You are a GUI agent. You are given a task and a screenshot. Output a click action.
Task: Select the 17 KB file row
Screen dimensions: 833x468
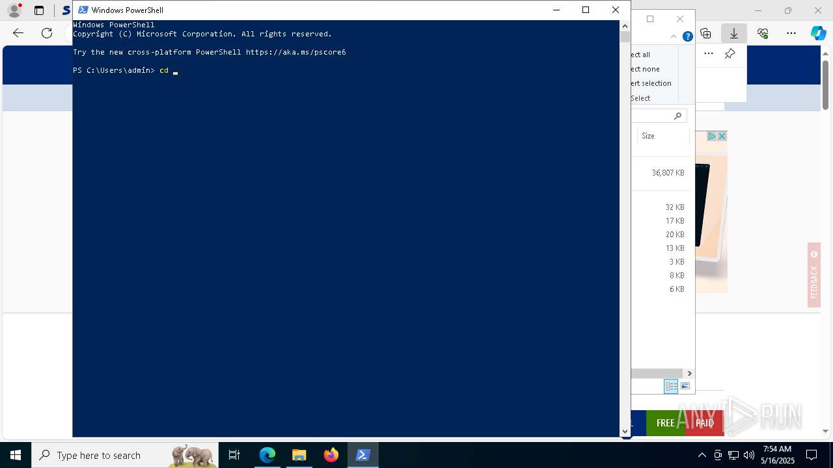tap(659, 221)
